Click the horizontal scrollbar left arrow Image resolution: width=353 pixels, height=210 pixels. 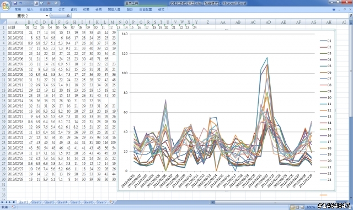pyautogui.click(x=212, y=202)
